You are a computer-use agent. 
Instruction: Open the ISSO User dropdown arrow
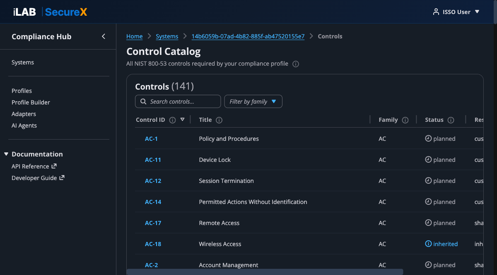tap(477, 12)
